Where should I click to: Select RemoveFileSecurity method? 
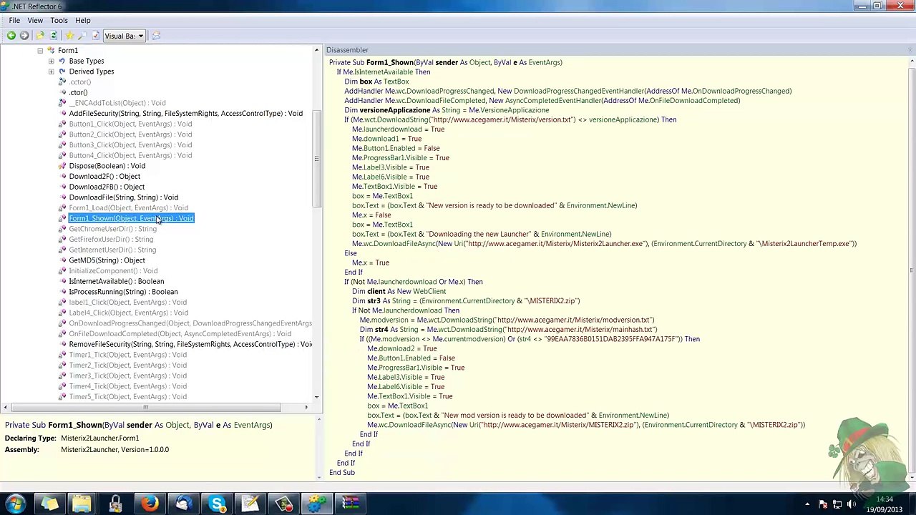point(190,344)
